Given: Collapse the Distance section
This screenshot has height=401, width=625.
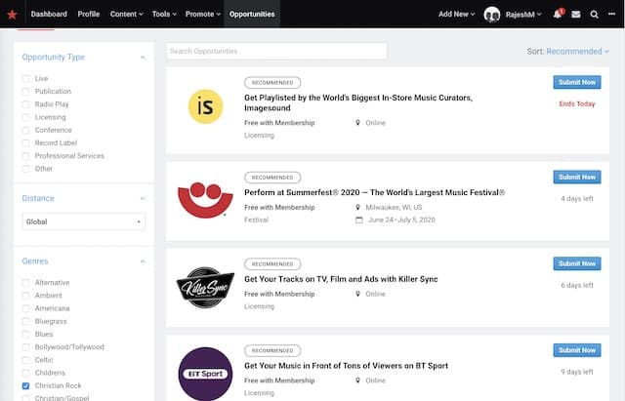Looking at the screenshot, I should coord(143,198).
